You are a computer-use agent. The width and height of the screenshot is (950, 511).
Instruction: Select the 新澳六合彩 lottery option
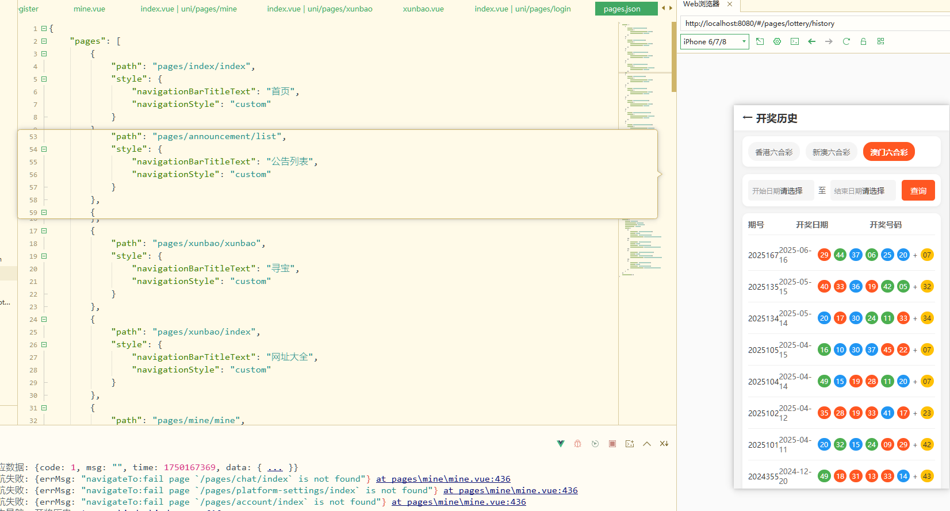(x=831, y=152)
